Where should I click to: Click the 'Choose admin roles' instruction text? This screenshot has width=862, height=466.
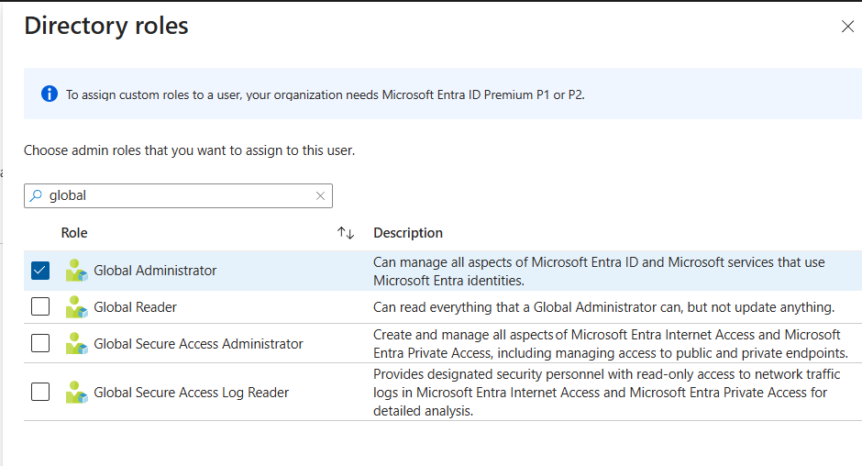[x=189, y=150]
